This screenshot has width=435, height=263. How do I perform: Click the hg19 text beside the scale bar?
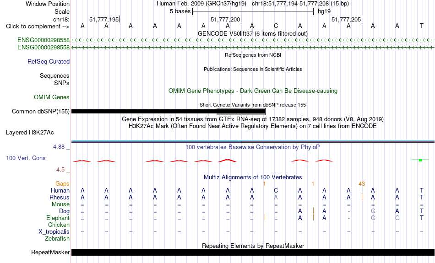pos(324,11)
